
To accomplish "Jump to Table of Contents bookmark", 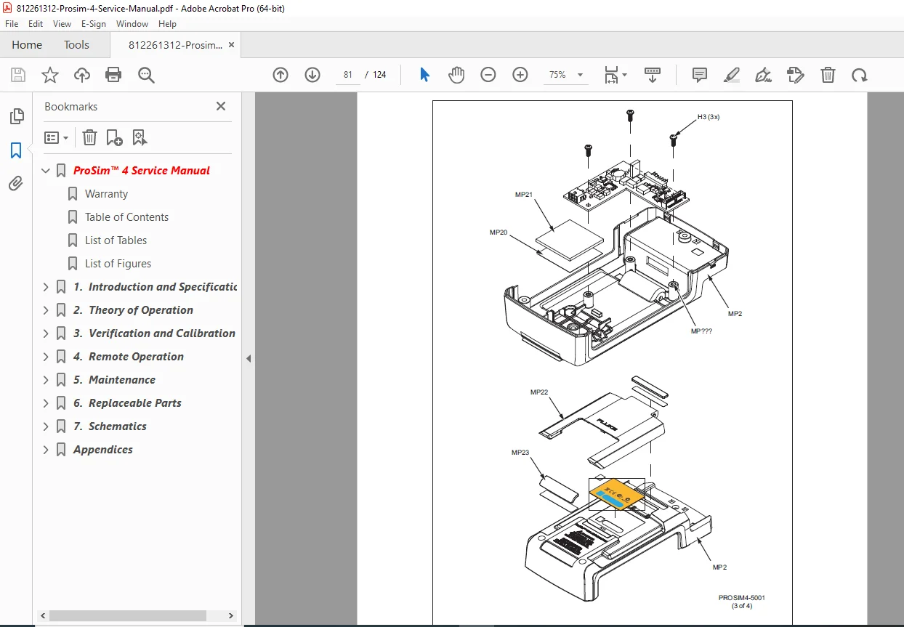I will pyautogui.click(x=126, y=217).
